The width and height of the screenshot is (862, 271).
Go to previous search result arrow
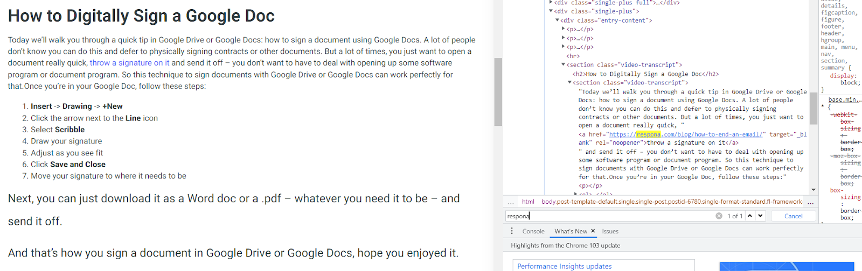(x=749, y=216)
